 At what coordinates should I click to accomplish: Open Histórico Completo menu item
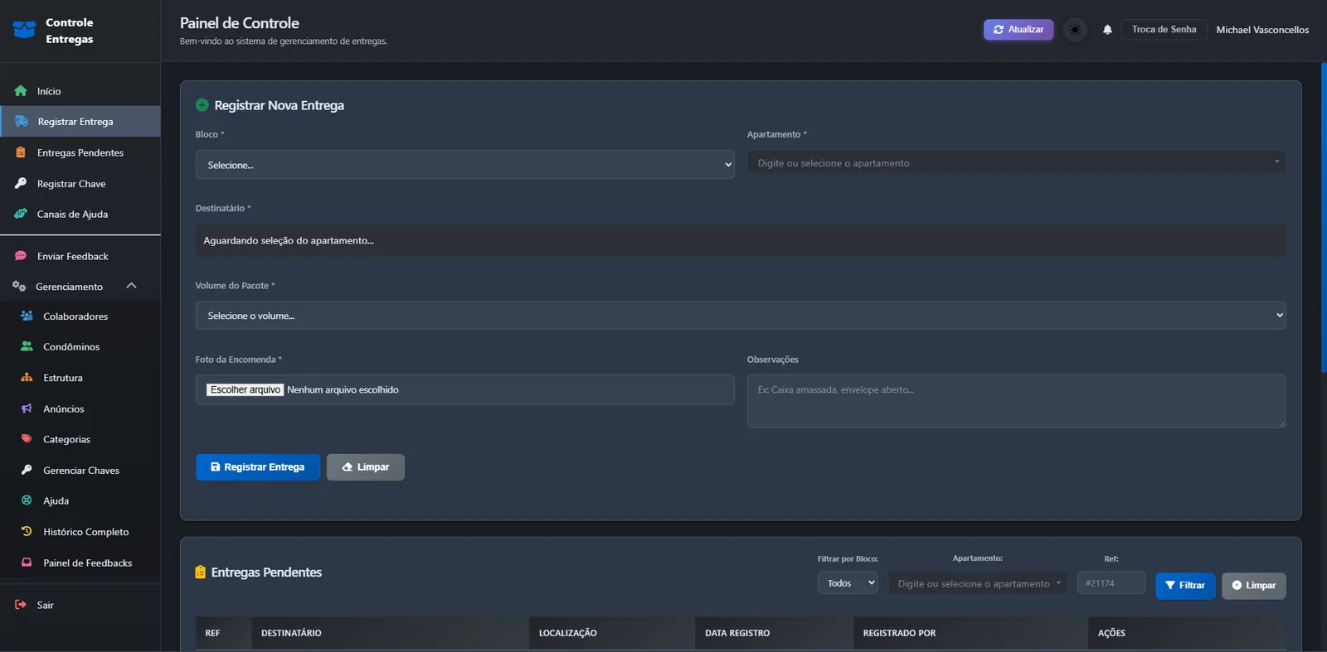click(80, 532)
